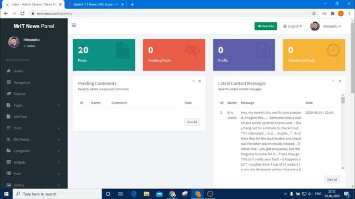Click the taskbar search box
This screenshot has height=199, width=355.
(x=57, y=194)
